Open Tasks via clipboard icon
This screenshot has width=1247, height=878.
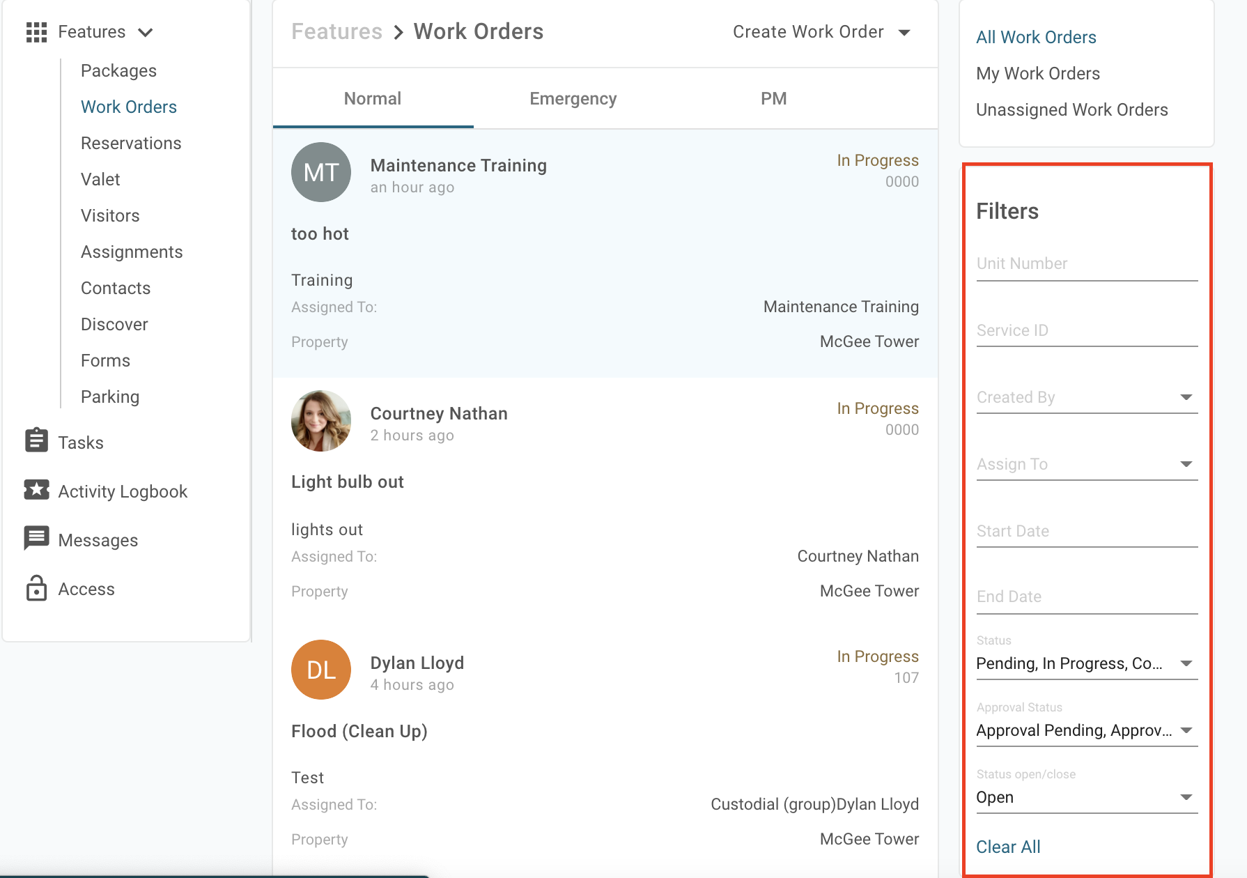(x=36, y=441)
